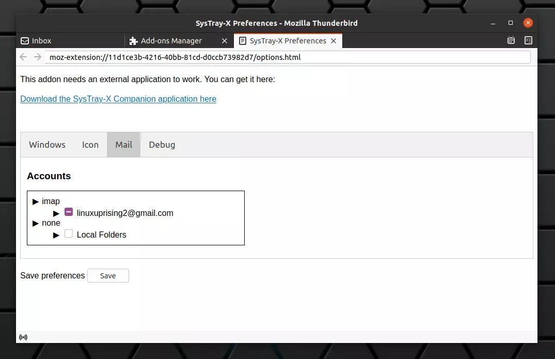Image resolution: width=555 pixels, height=359 pixels.
Task: Expand the linuxuprising2@gmail.com account folders
Action: pyautogui.click(x=56, y=213)
